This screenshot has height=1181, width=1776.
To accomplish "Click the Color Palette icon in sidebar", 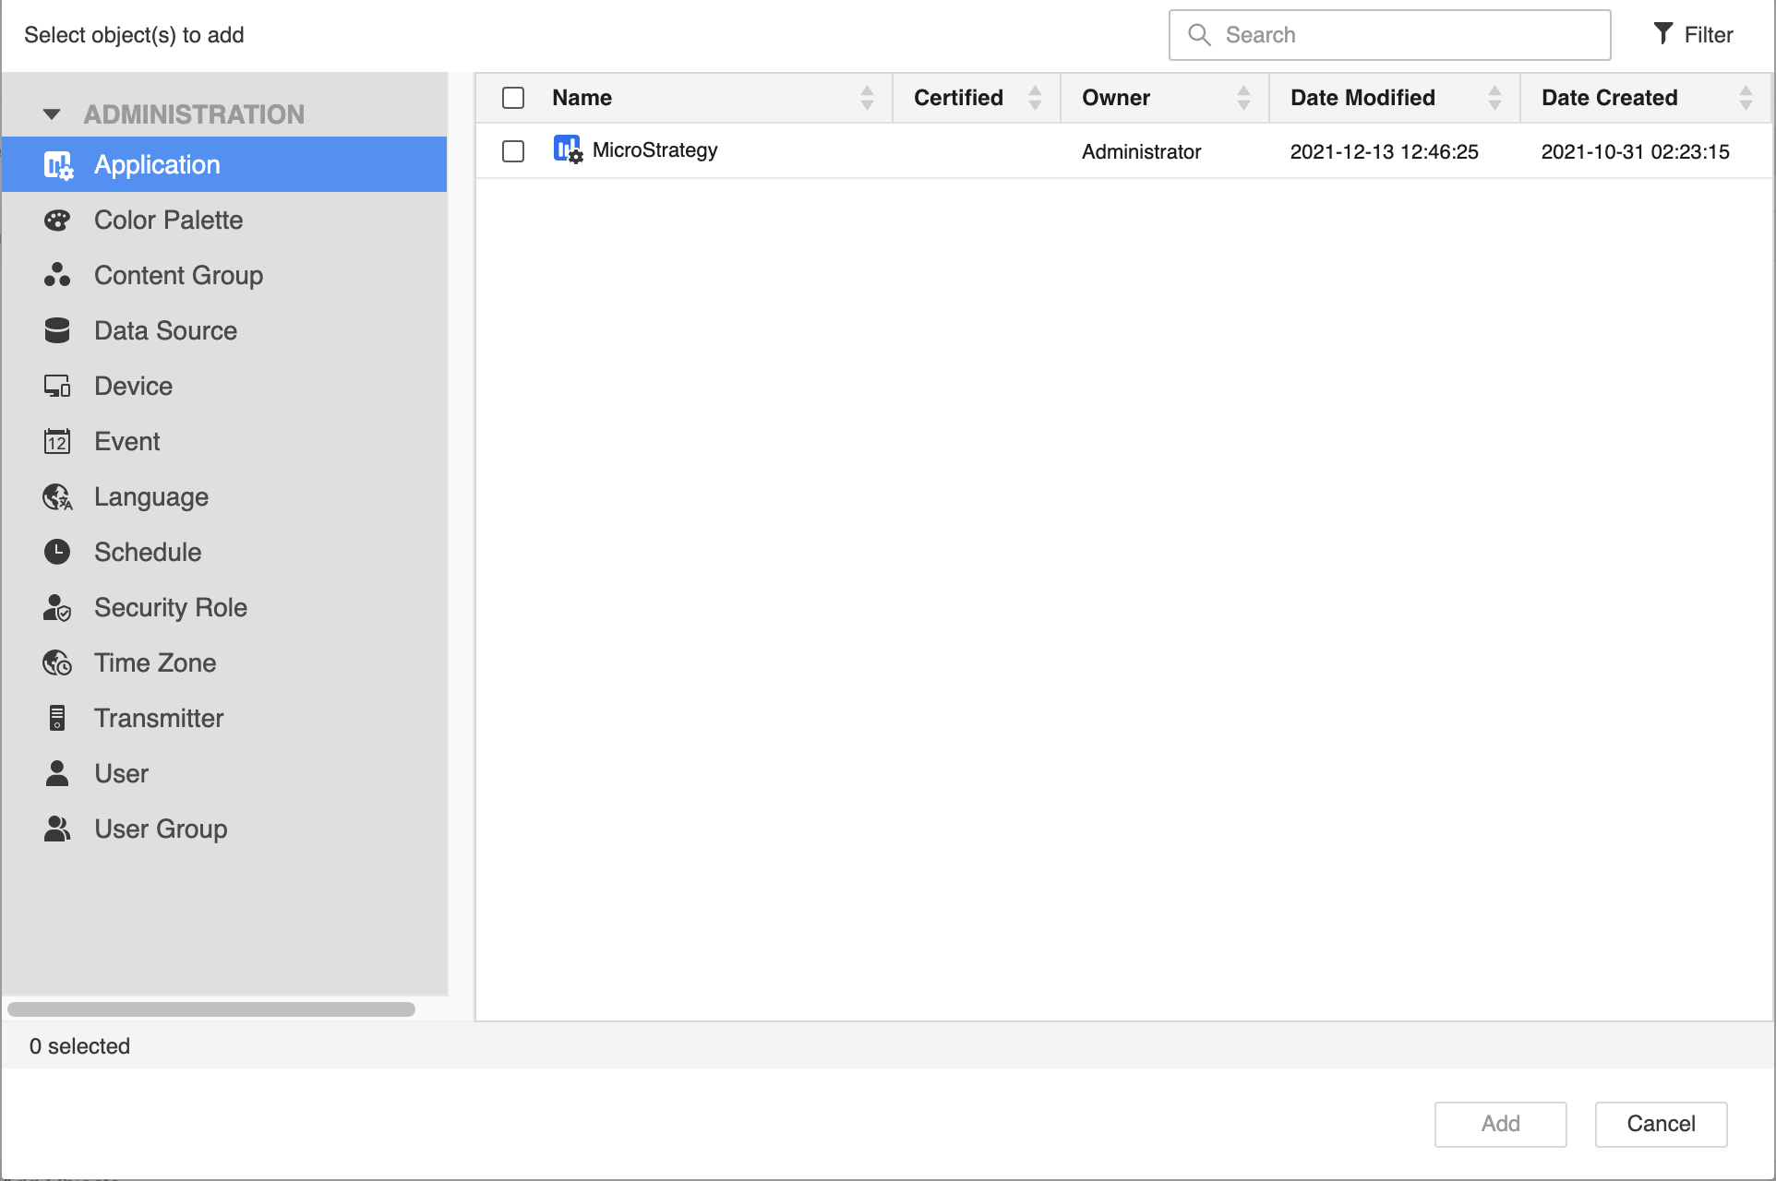I will pos(57,221).
